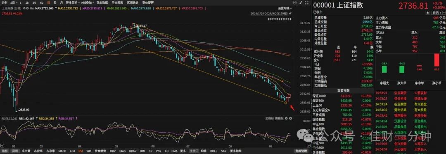Select the BOLL main chart indicator

pyautogui.click(x=214, y=151)
